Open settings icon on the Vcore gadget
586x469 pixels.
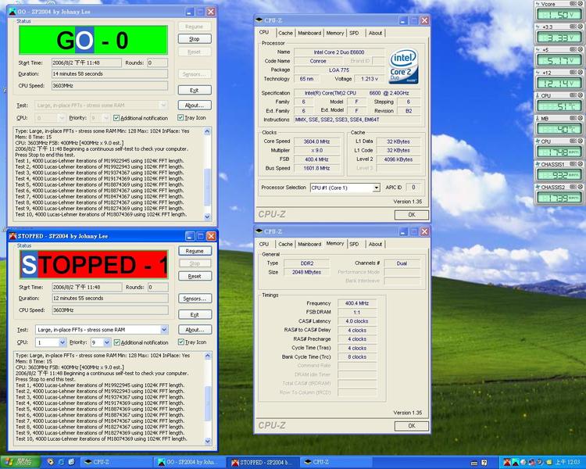click(x=573, y=4)
